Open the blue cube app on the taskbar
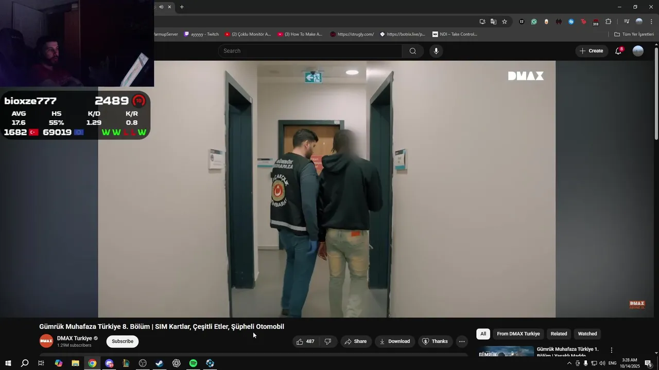 coord(210,363)
